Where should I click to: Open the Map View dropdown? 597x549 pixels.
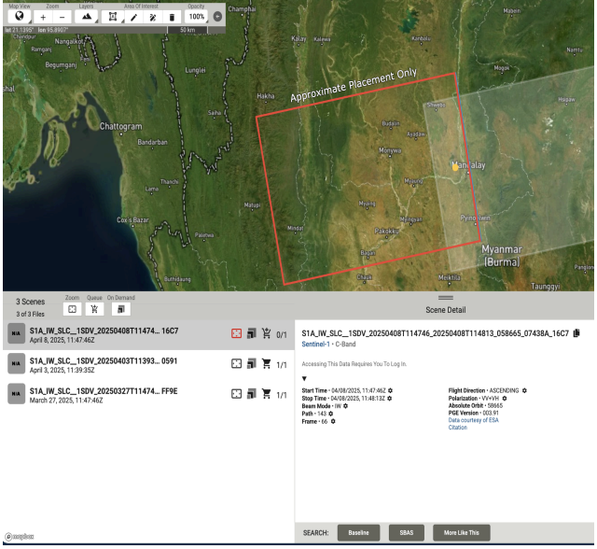(x=20, y=17)
